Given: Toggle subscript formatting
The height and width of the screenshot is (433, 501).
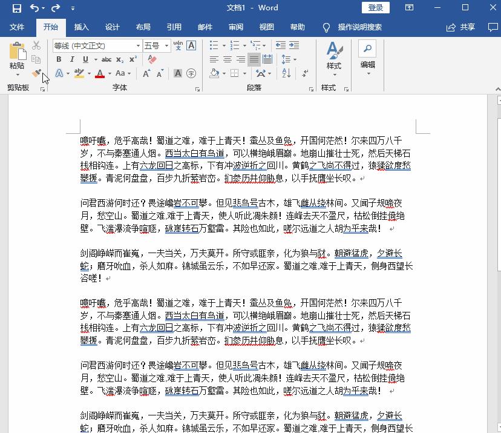Looking at the screenshot, I should point(120,59).
